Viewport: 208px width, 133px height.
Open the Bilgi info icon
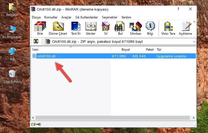click(150, 26)
